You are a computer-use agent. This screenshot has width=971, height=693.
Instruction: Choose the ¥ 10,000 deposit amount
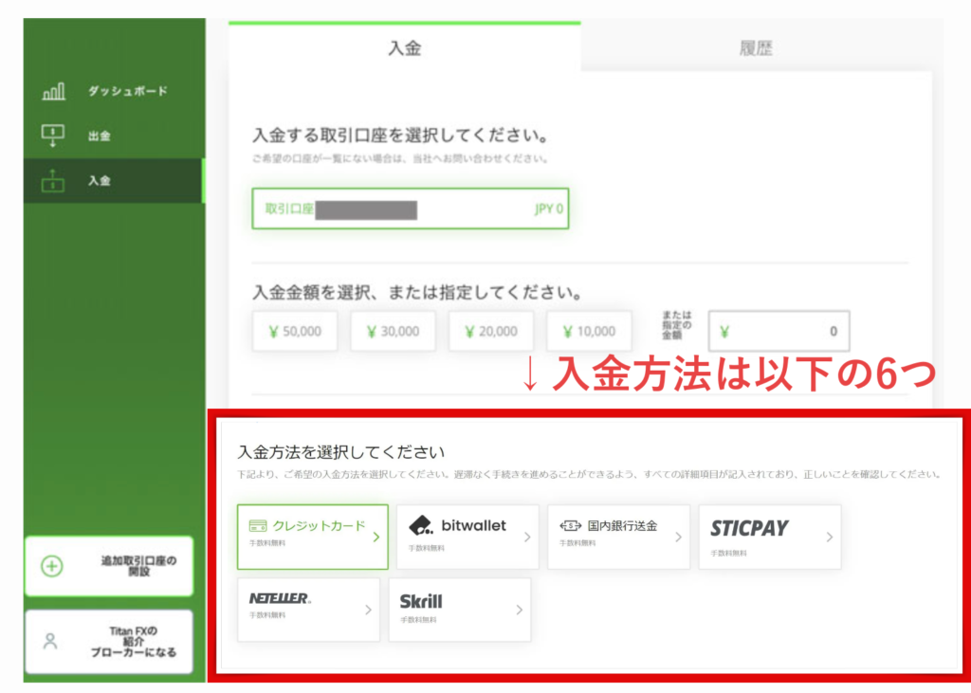pyautogui.click(x=590, y=331)
